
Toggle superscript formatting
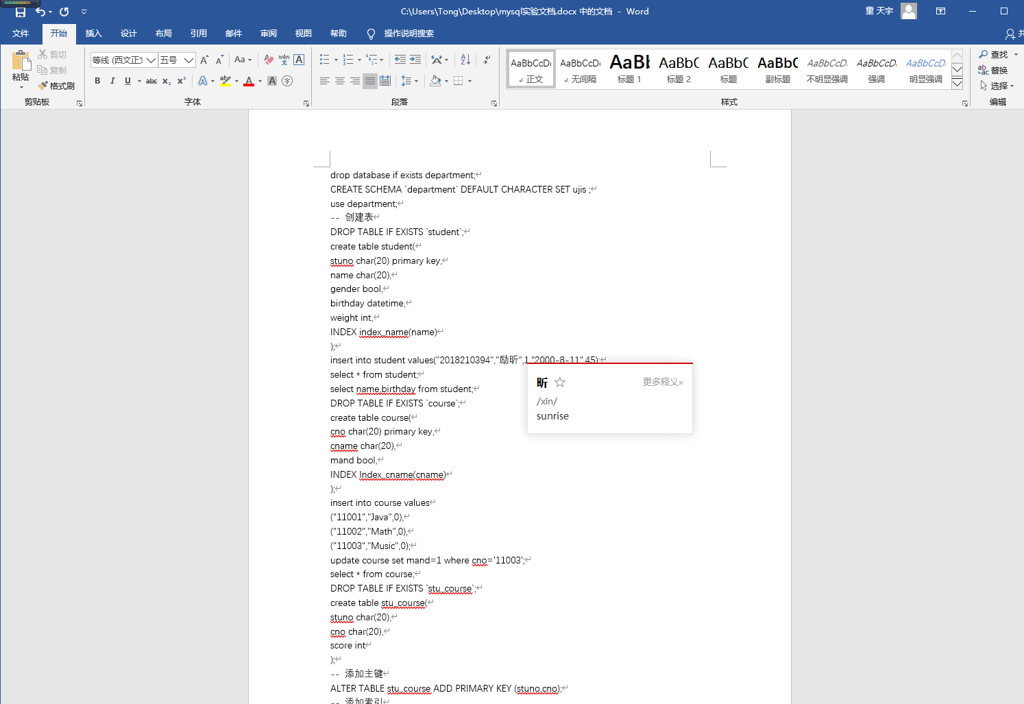(x=182, y=81)
